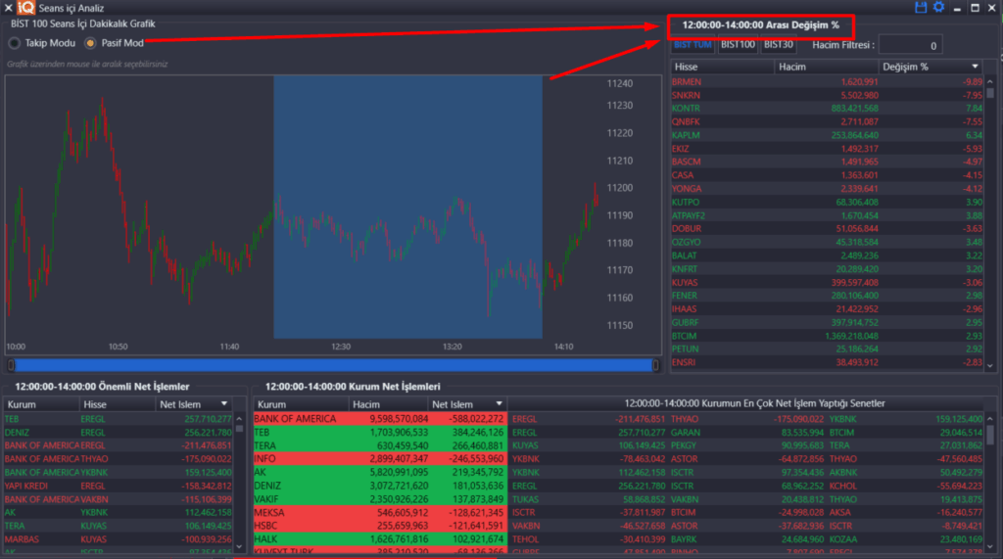Click the iQ application logo
The height and width of the screenshot is (559, 1003).
point(26,8)
